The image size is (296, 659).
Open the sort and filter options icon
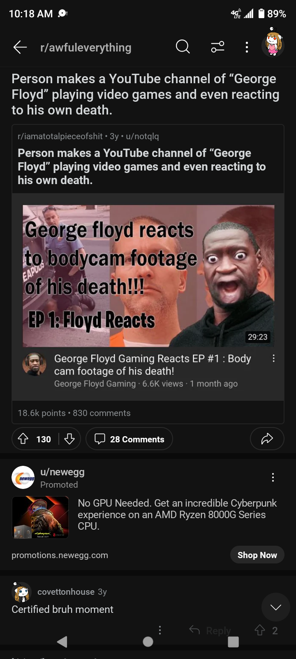217,47
